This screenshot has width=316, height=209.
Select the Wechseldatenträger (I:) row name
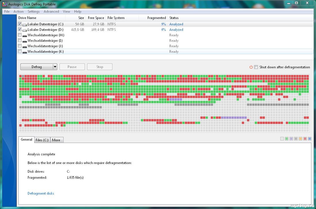coord(45,41)
